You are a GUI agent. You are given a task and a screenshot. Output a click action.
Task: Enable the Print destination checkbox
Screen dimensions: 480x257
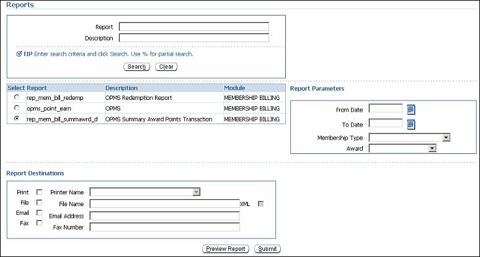(40, 192)
